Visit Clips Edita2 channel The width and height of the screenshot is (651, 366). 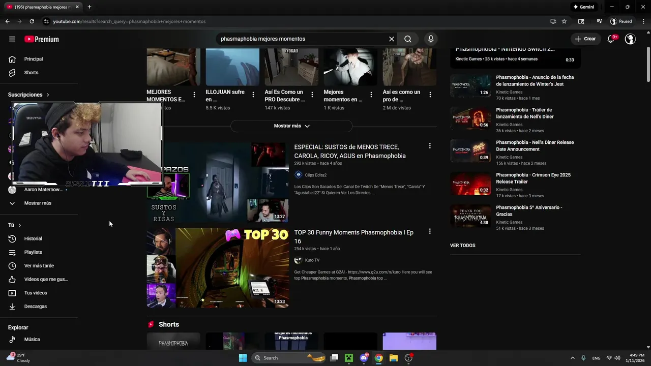(315, 175)
